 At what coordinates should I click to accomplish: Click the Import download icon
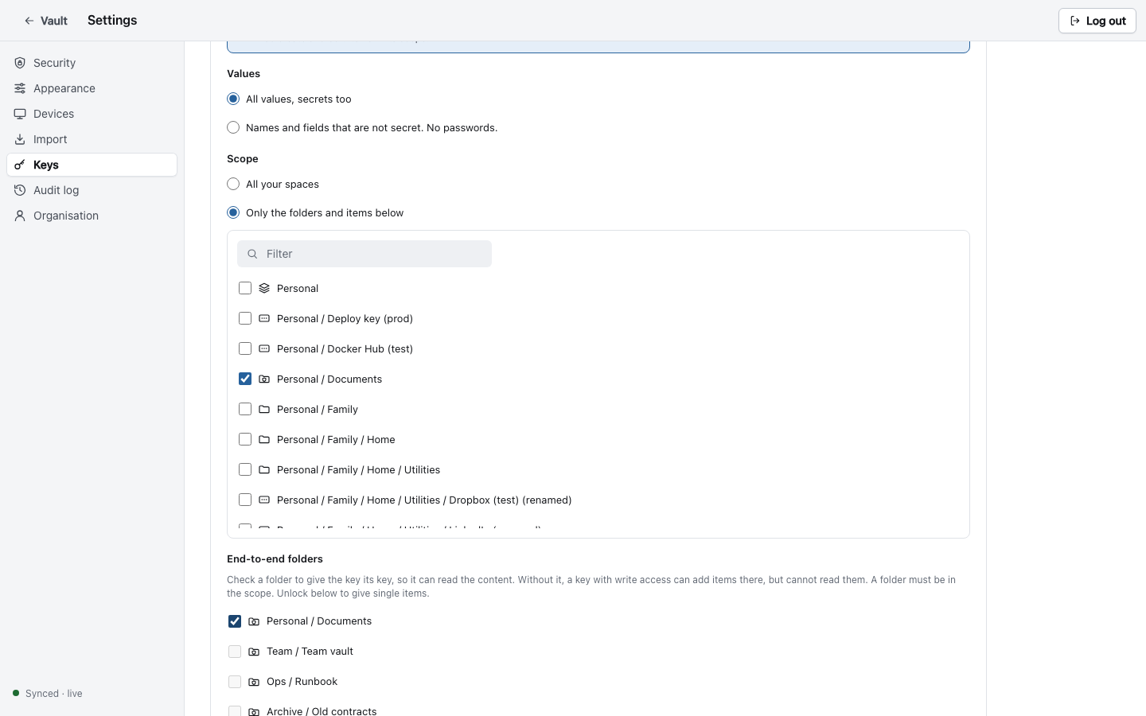(x=20, y=139)
